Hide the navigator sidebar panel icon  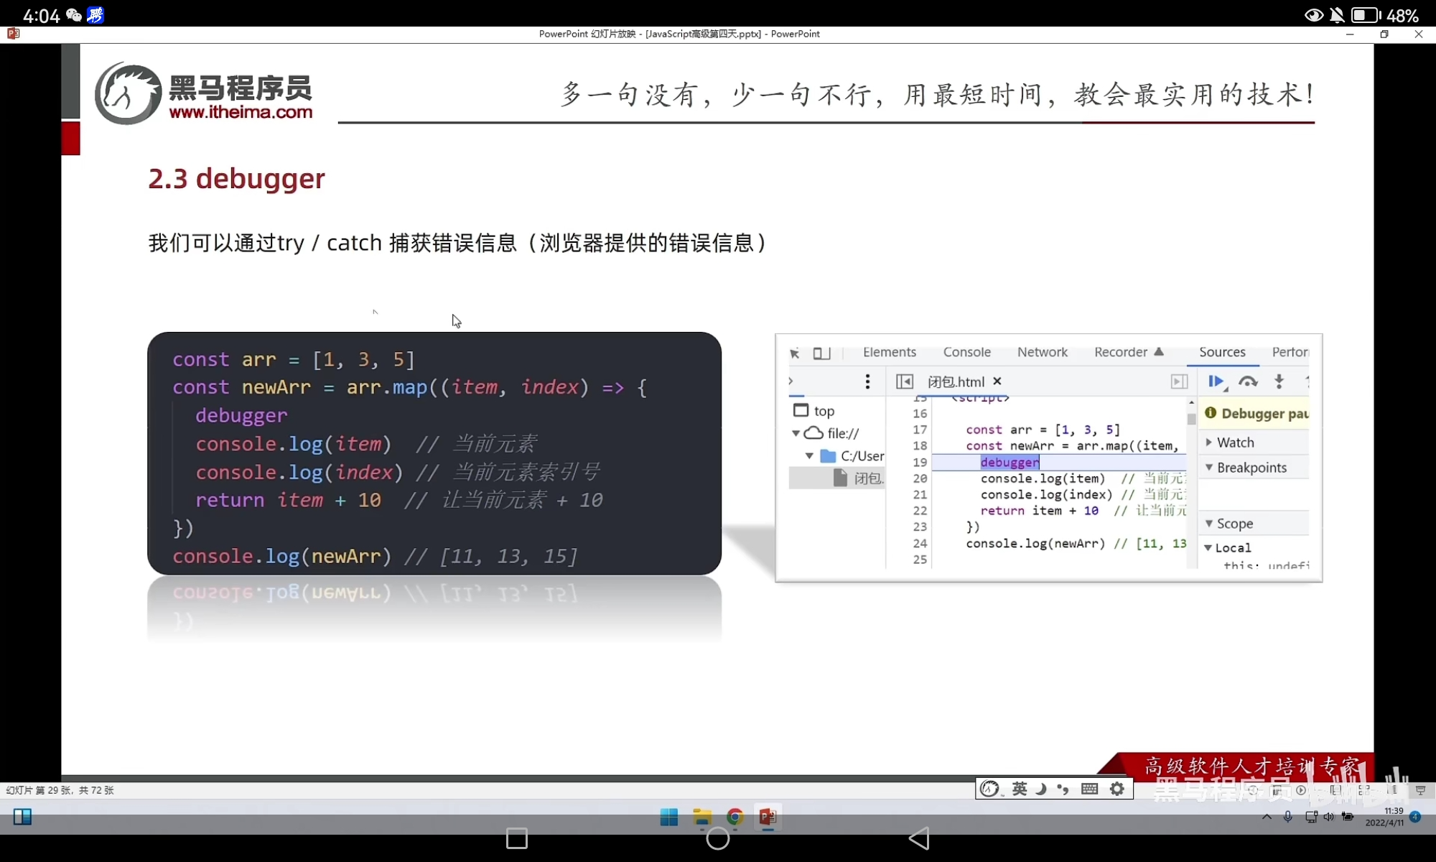[x=905, y=381]
